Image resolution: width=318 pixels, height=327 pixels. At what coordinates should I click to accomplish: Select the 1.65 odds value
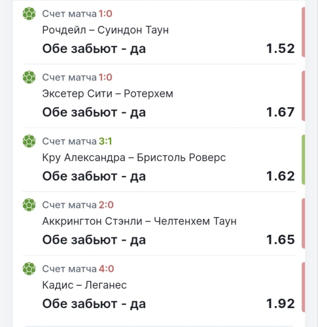281,240
